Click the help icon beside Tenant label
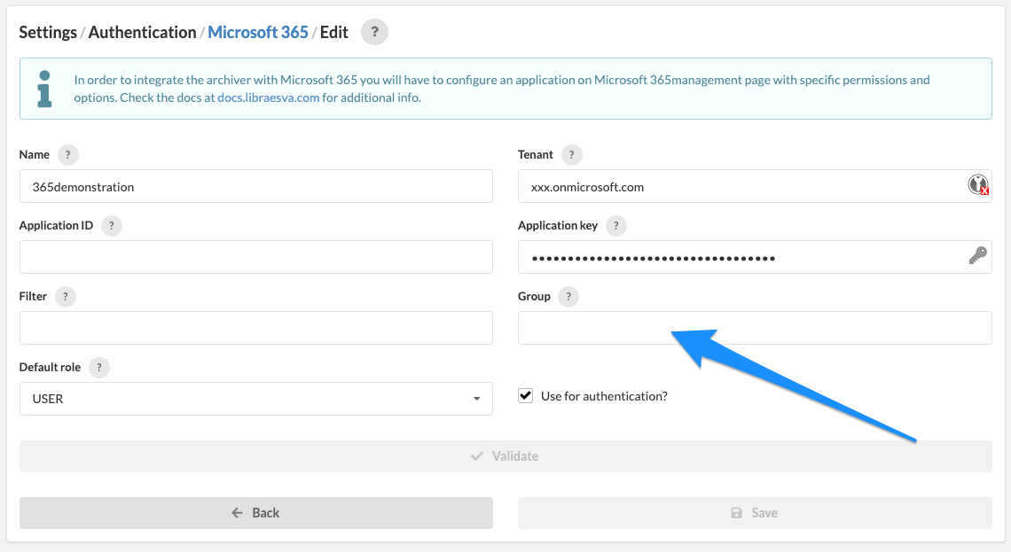 click(571, 154)
